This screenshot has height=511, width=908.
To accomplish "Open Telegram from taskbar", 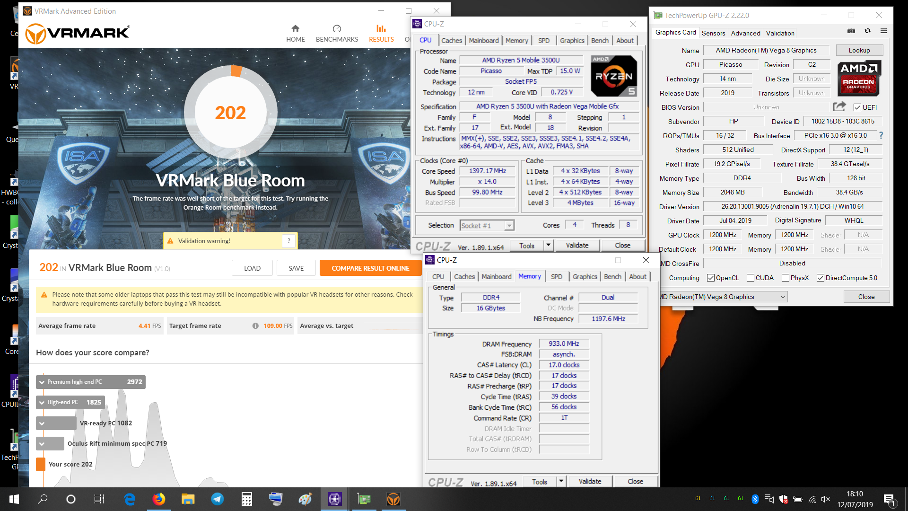I will (x=217, y=499).
